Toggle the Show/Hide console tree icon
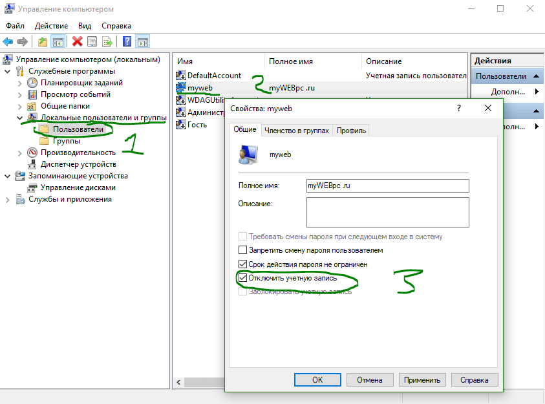The width and height of the screenshot is (545, 404). (58, 42)
